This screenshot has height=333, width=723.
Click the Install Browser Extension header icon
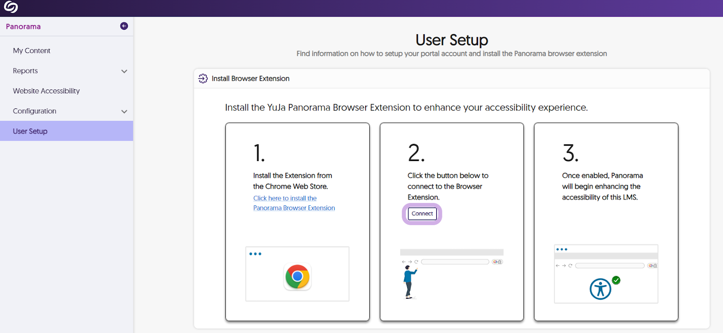pos(203,79)
